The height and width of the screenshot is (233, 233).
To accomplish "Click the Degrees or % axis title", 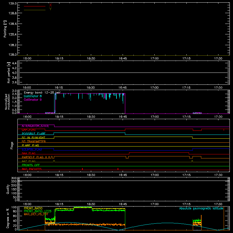I will click(x=8, y=218).
